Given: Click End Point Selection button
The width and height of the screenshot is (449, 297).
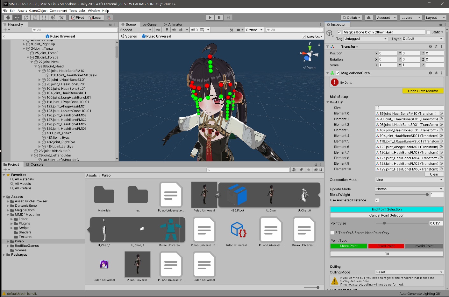Looking at the screenshot, I should (387, 210).
